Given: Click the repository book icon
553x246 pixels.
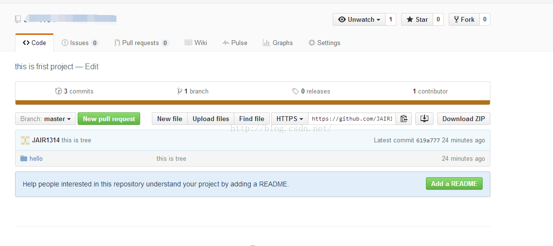Looking at the screenshot, I should click(18, 19).
